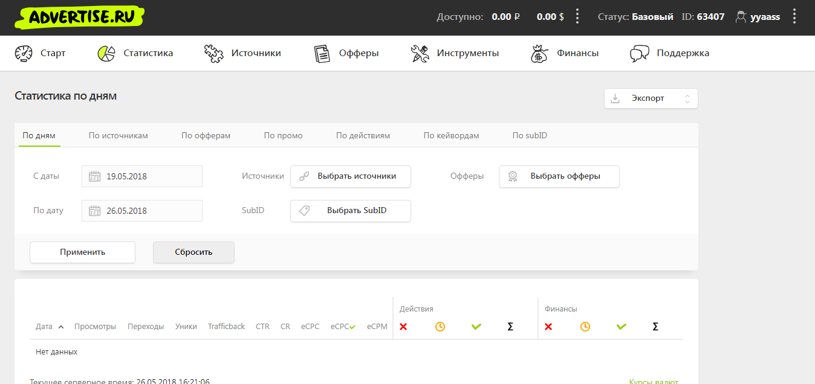Click the Статус: Базовый label

[x=635, y=17]
